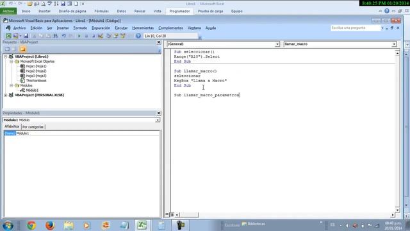410x231 pixels.
Task: Open the Programador ribbon tab in Excel
Action: tap(179, 12)
